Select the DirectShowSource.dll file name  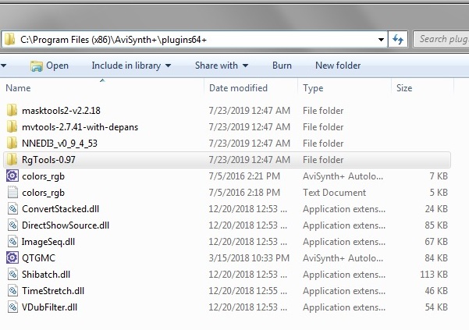pos(66,225)
